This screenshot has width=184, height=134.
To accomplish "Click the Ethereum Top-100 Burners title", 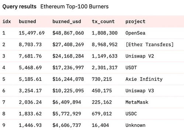I will (x=74, y=7).
